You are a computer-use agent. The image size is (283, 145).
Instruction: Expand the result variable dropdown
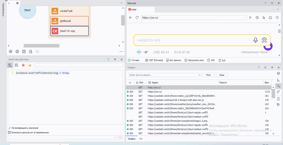[115, 137]
